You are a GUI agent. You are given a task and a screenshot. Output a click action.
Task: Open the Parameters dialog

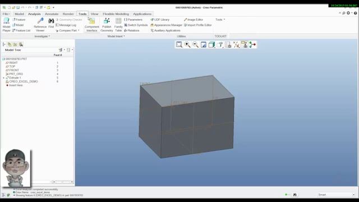(133, 20)
